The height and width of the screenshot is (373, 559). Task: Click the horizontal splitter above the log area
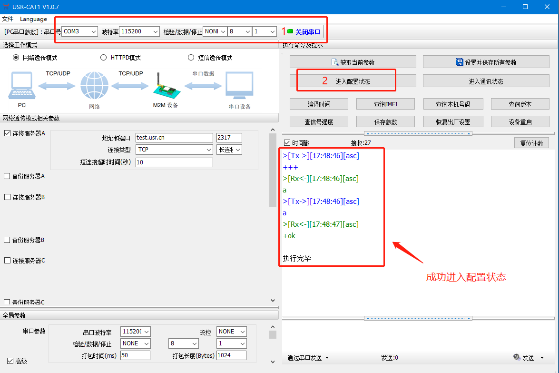[418, 133]
